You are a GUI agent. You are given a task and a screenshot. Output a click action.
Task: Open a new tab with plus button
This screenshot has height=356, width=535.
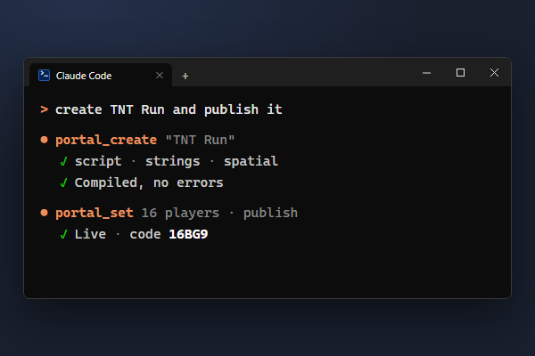(185, 76)
